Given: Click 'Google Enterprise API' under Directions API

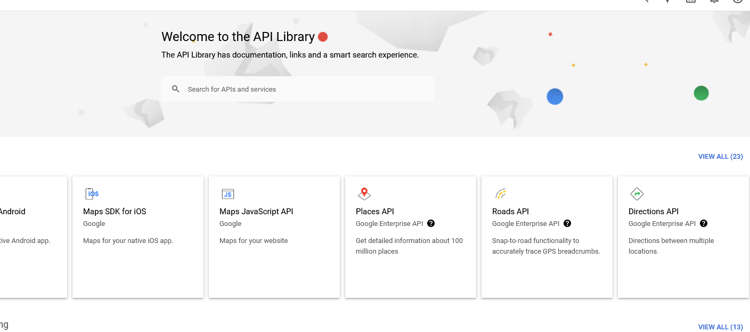Looking at the screenshot, I should tap(662, 224).
